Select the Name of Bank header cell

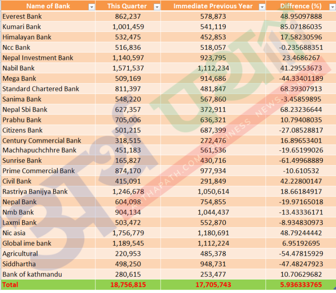(x=48, y=6)
